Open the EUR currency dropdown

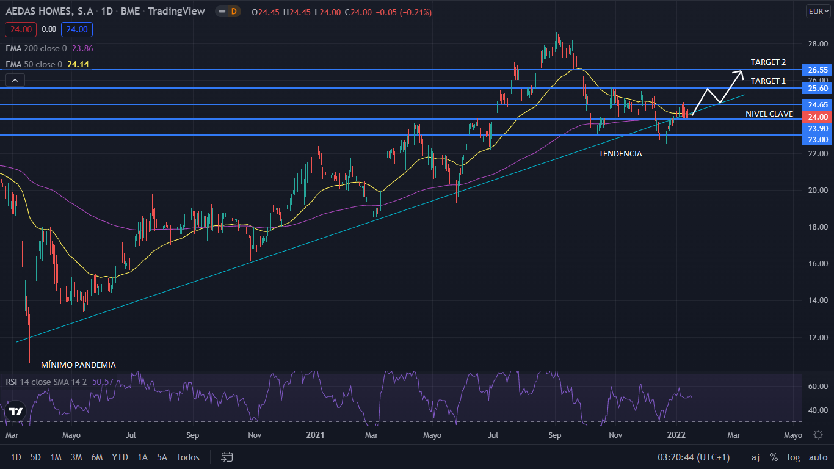click(817, 11)
